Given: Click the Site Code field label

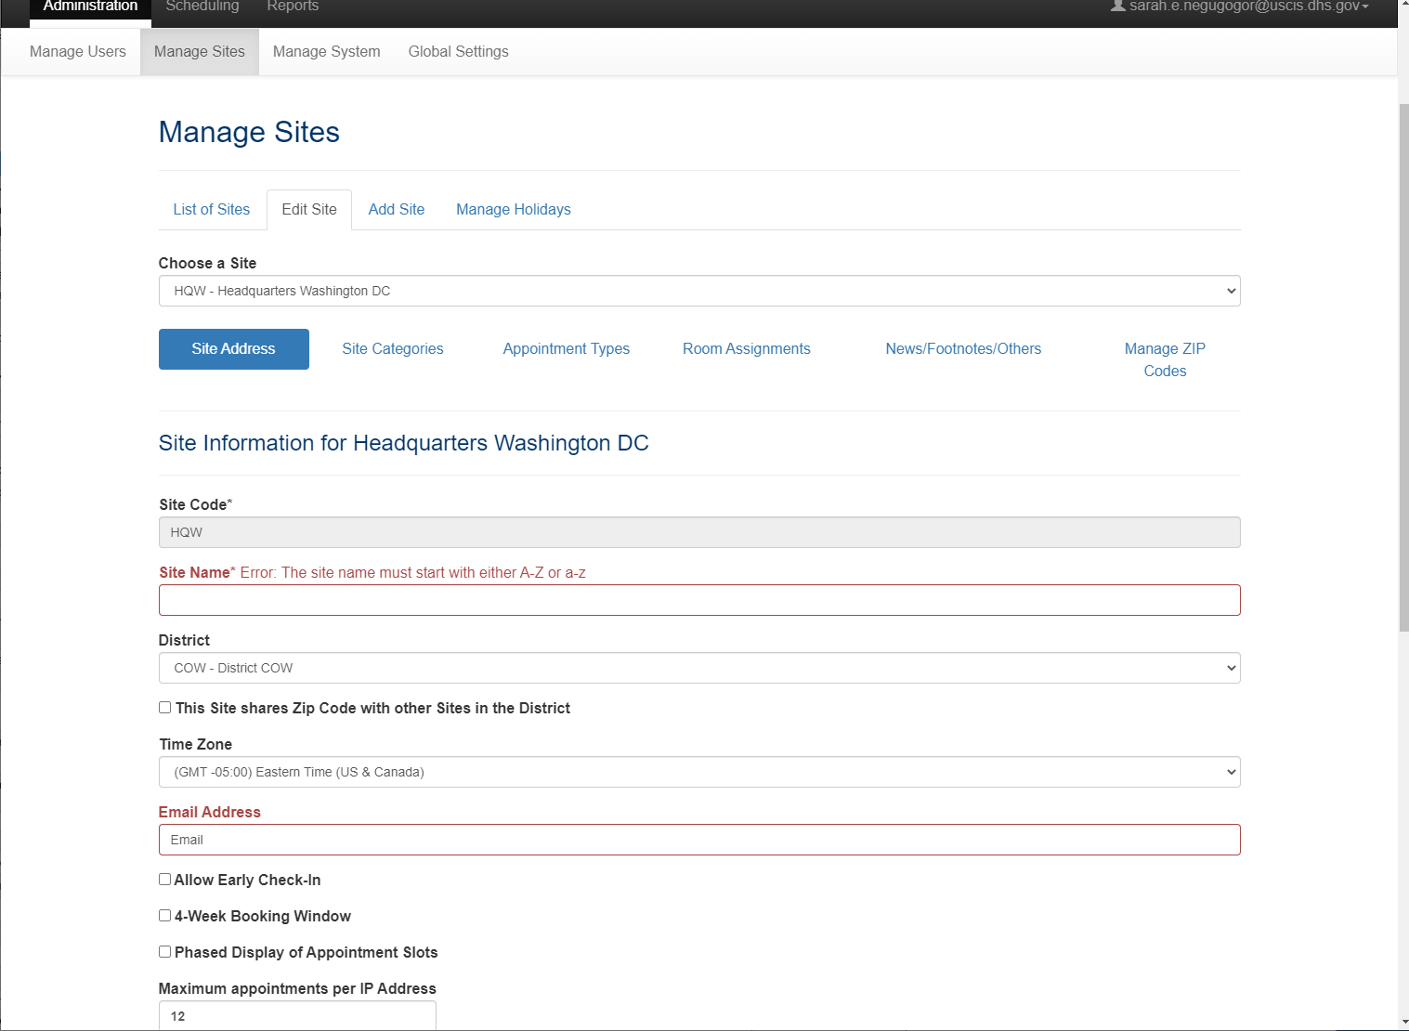Looking at the screenshot, I should (x=193, y=505).
